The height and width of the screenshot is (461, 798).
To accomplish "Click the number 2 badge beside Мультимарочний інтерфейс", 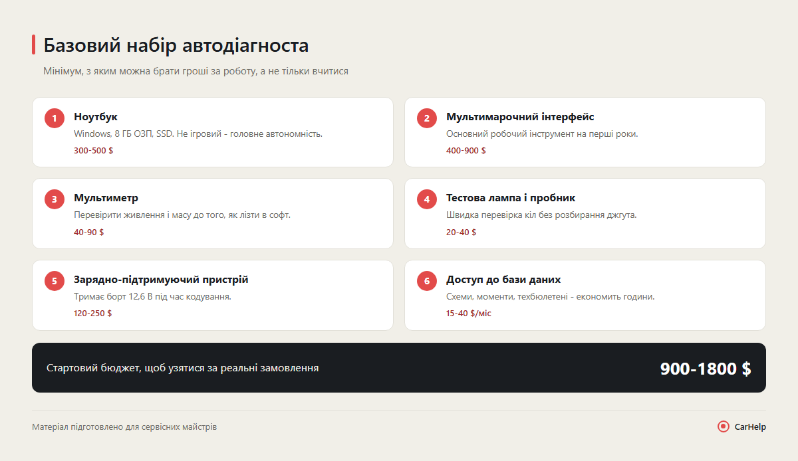I will (427, 118).
